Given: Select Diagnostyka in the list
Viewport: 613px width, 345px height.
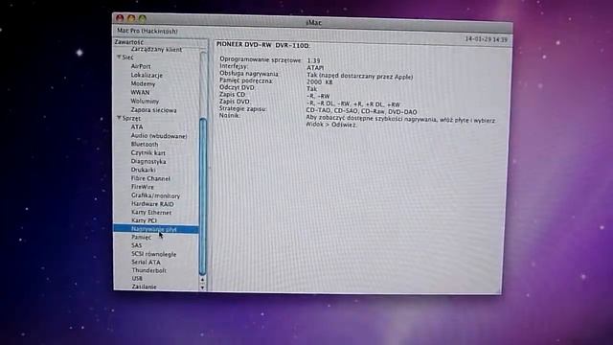Looking at the screenshot, I should 148,161.
